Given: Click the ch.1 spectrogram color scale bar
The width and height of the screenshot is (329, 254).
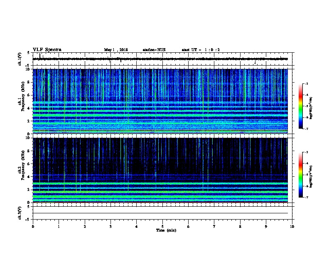Looking at the screenshot, I should (x=300, y=106).
